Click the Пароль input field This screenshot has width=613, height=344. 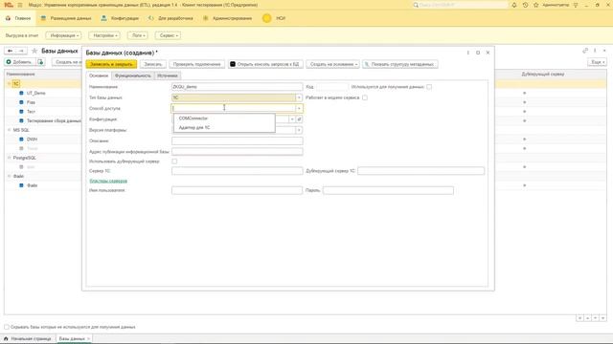[x=388, y=190]
